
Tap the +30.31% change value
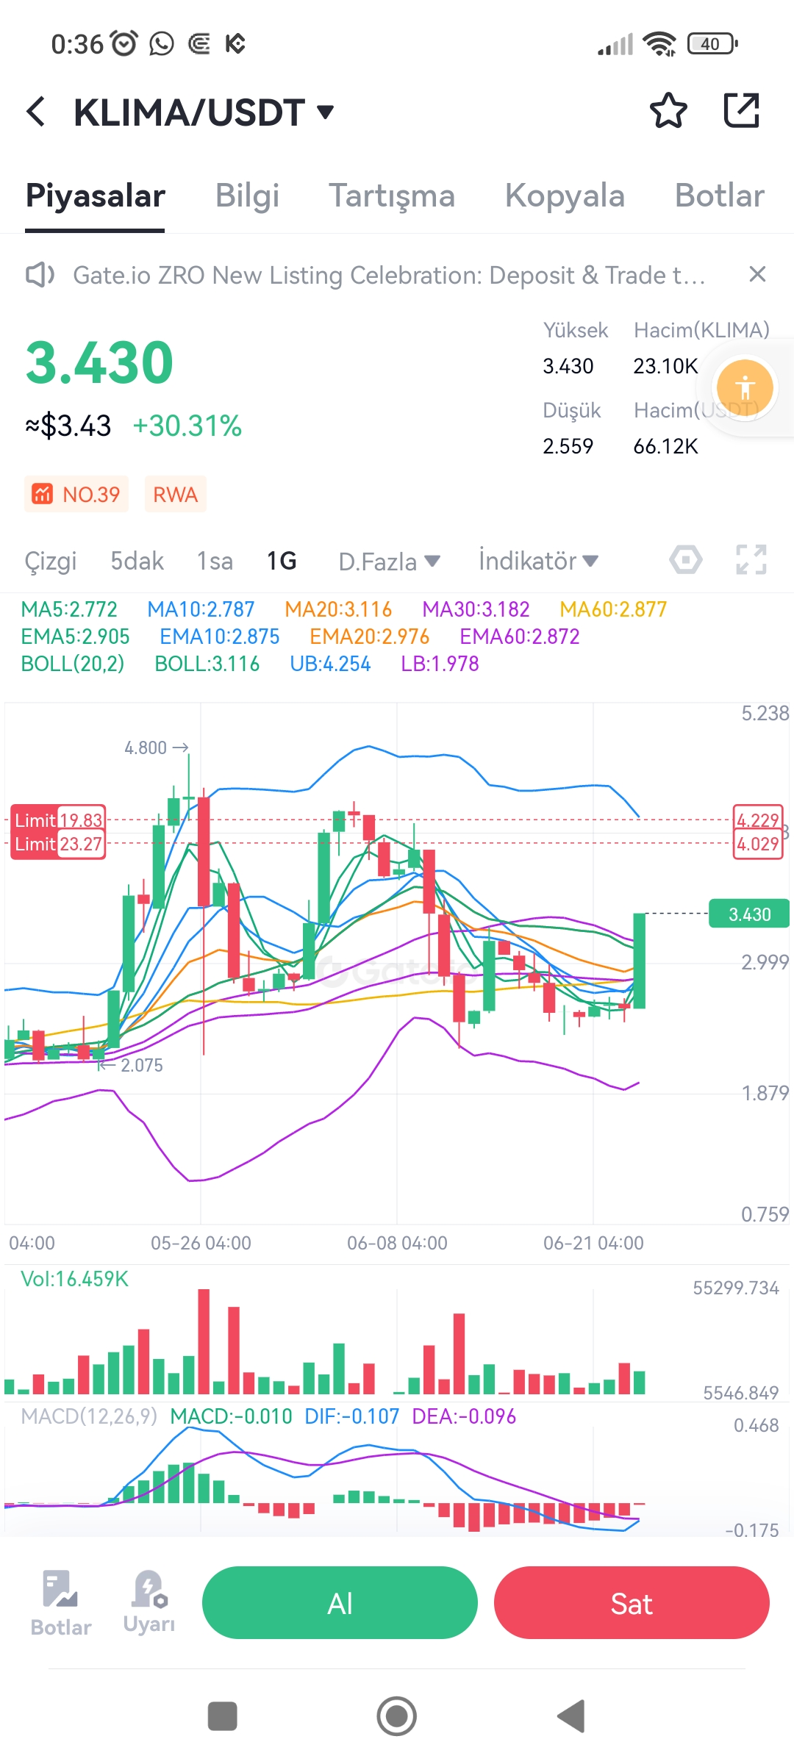[x=187, y=426]
